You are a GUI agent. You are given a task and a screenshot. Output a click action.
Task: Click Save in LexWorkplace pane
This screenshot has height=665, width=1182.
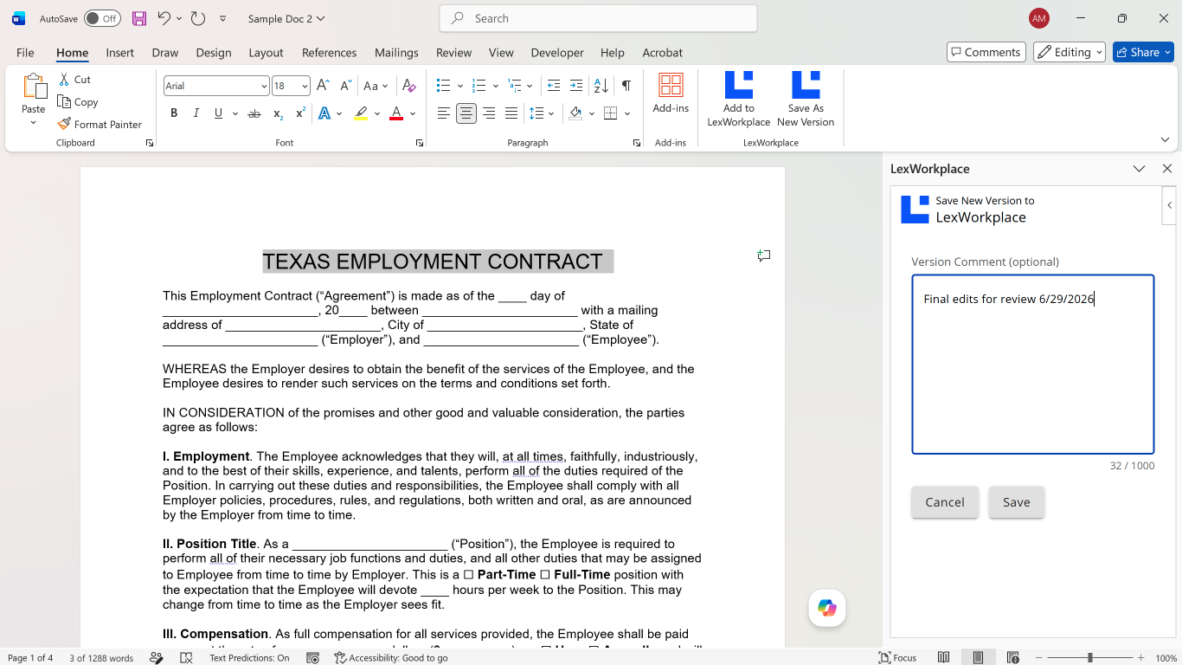click(x=1017, y=502)
